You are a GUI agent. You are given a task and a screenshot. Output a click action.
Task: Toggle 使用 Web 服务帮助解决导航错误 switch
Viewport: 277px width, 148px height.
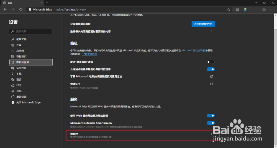211,116
